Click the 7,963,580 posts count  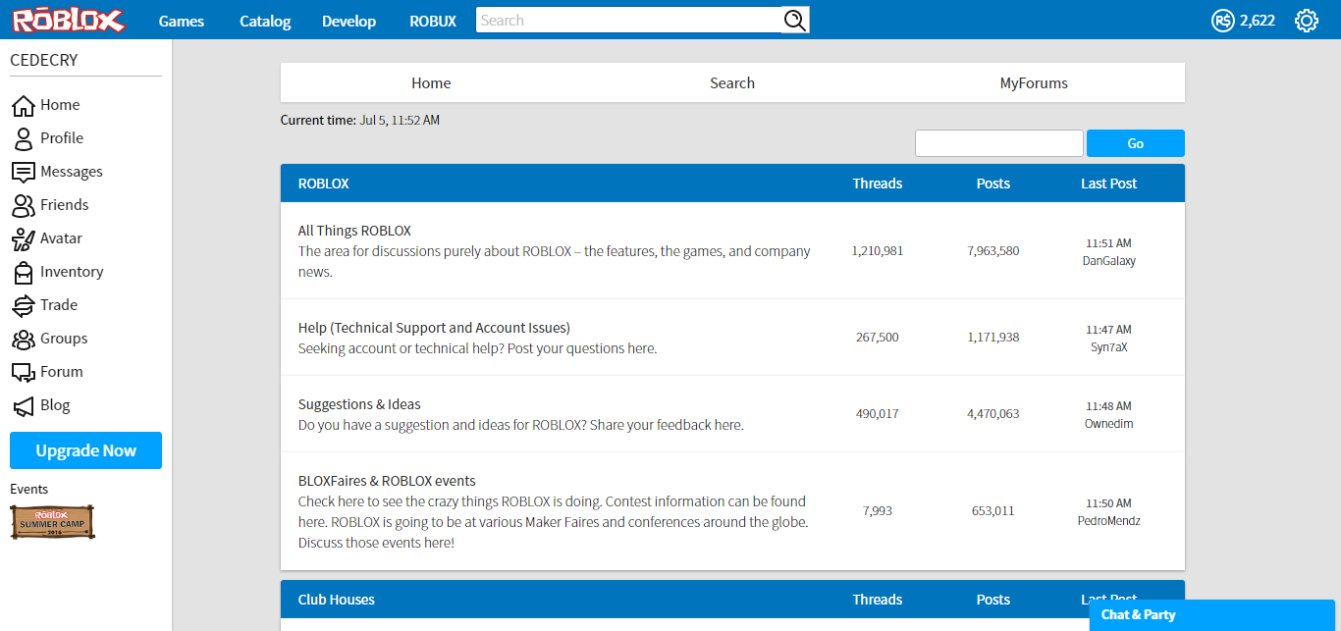pos(993,251)
